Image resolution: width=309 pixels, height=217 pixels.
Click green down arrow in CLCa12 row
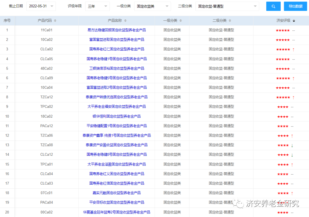pyautogui.click(x=292, y=155)
